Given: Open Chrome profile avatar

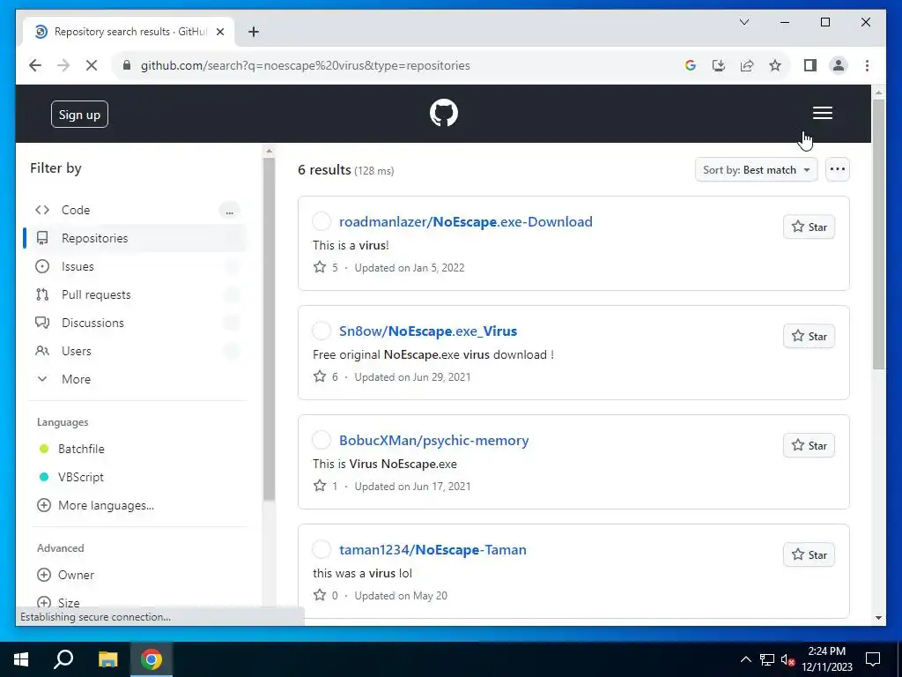Looking at the screenshot, I should [839, 65].
